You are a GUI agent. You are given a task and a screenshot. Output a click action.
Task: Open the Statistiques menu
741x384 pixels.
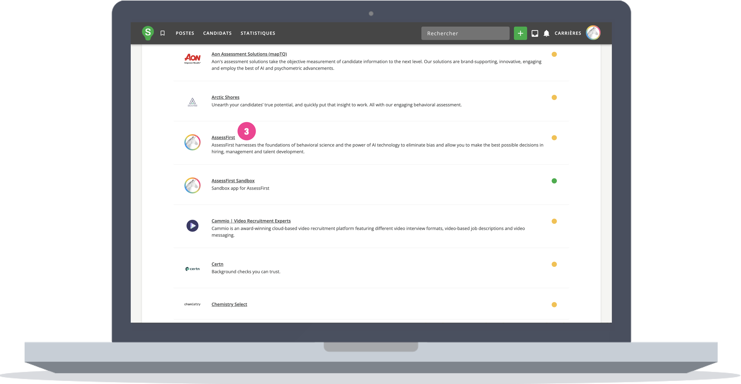[258, 33]
